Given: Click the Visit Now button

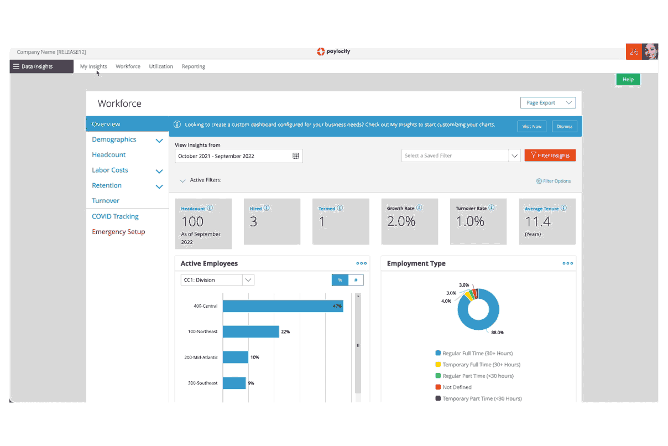Looking at the screenshot, I should pyautogui.click(x=532, y=126).
